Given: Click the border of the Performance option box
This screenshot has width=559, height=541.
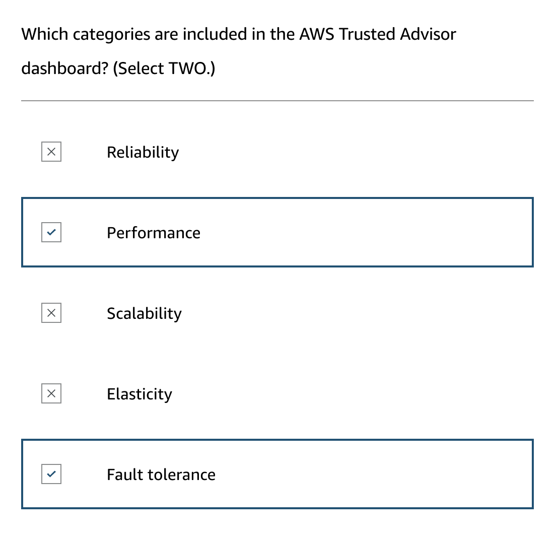Looking at the screenshot, I should [277, 198].
